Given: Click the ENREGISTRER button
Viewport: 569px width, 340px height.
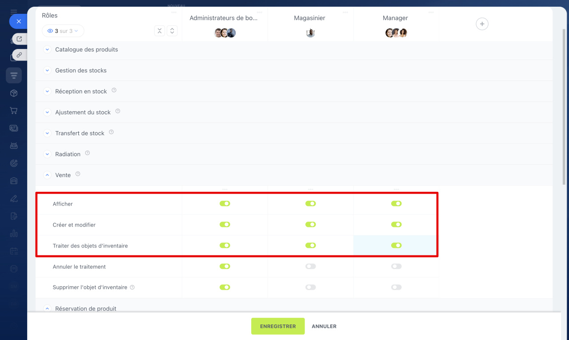Looking at the screenshot, I should pyautogui.click(x=278, y=326).
